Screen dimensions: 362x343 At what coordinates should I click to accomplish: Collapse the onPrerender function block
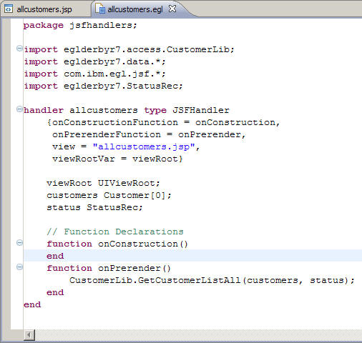tap(19, 267)
